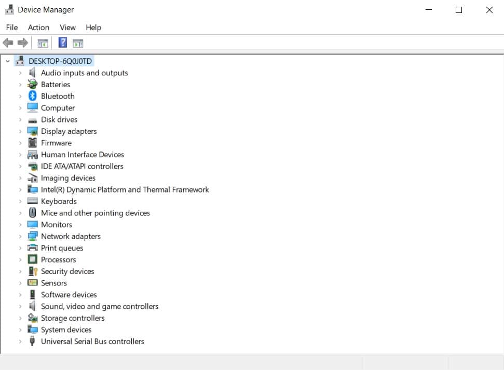
Task: Click the Help toolbar icon
Action: tap(62, 42)
